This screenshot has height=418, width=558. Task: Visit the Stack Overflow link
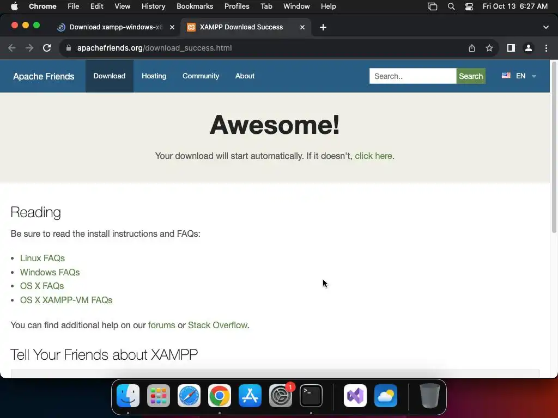point(217,325)
